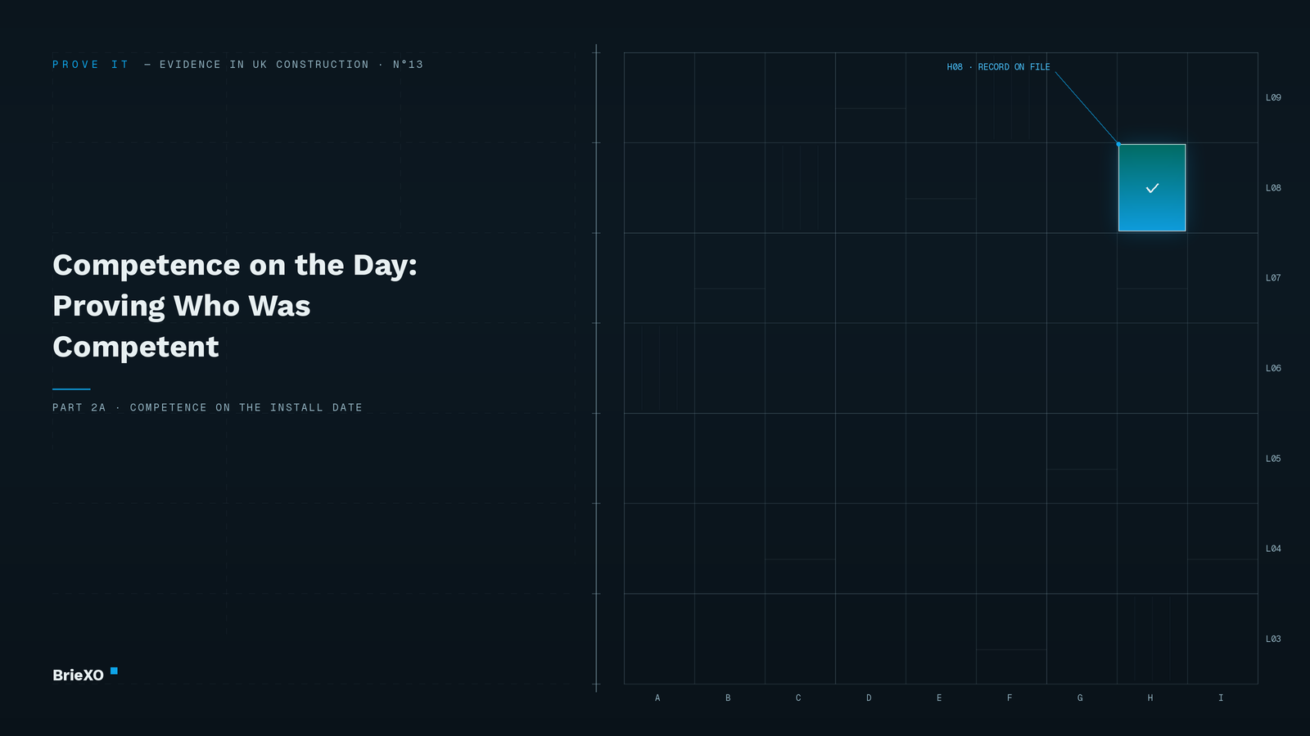Click column label G
This screenshot has width=1310, height=736.
pyautogui.click(x=1080, y=698)
